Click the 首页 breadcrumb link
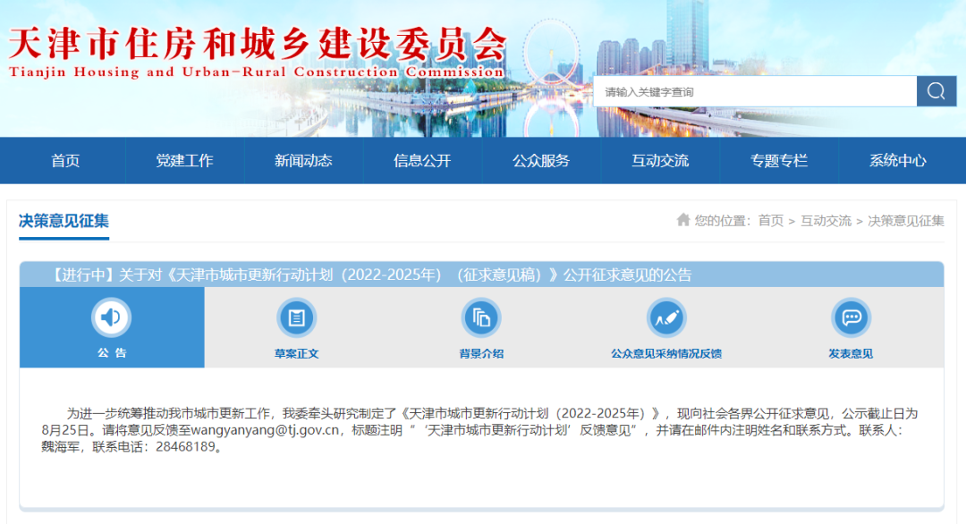 [771, 221]
